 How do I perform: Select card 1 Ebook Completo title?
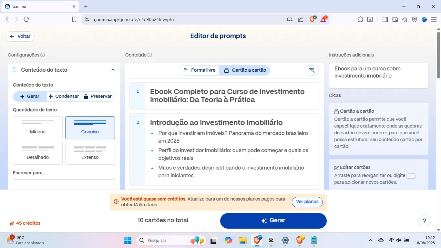pos(227,96)
